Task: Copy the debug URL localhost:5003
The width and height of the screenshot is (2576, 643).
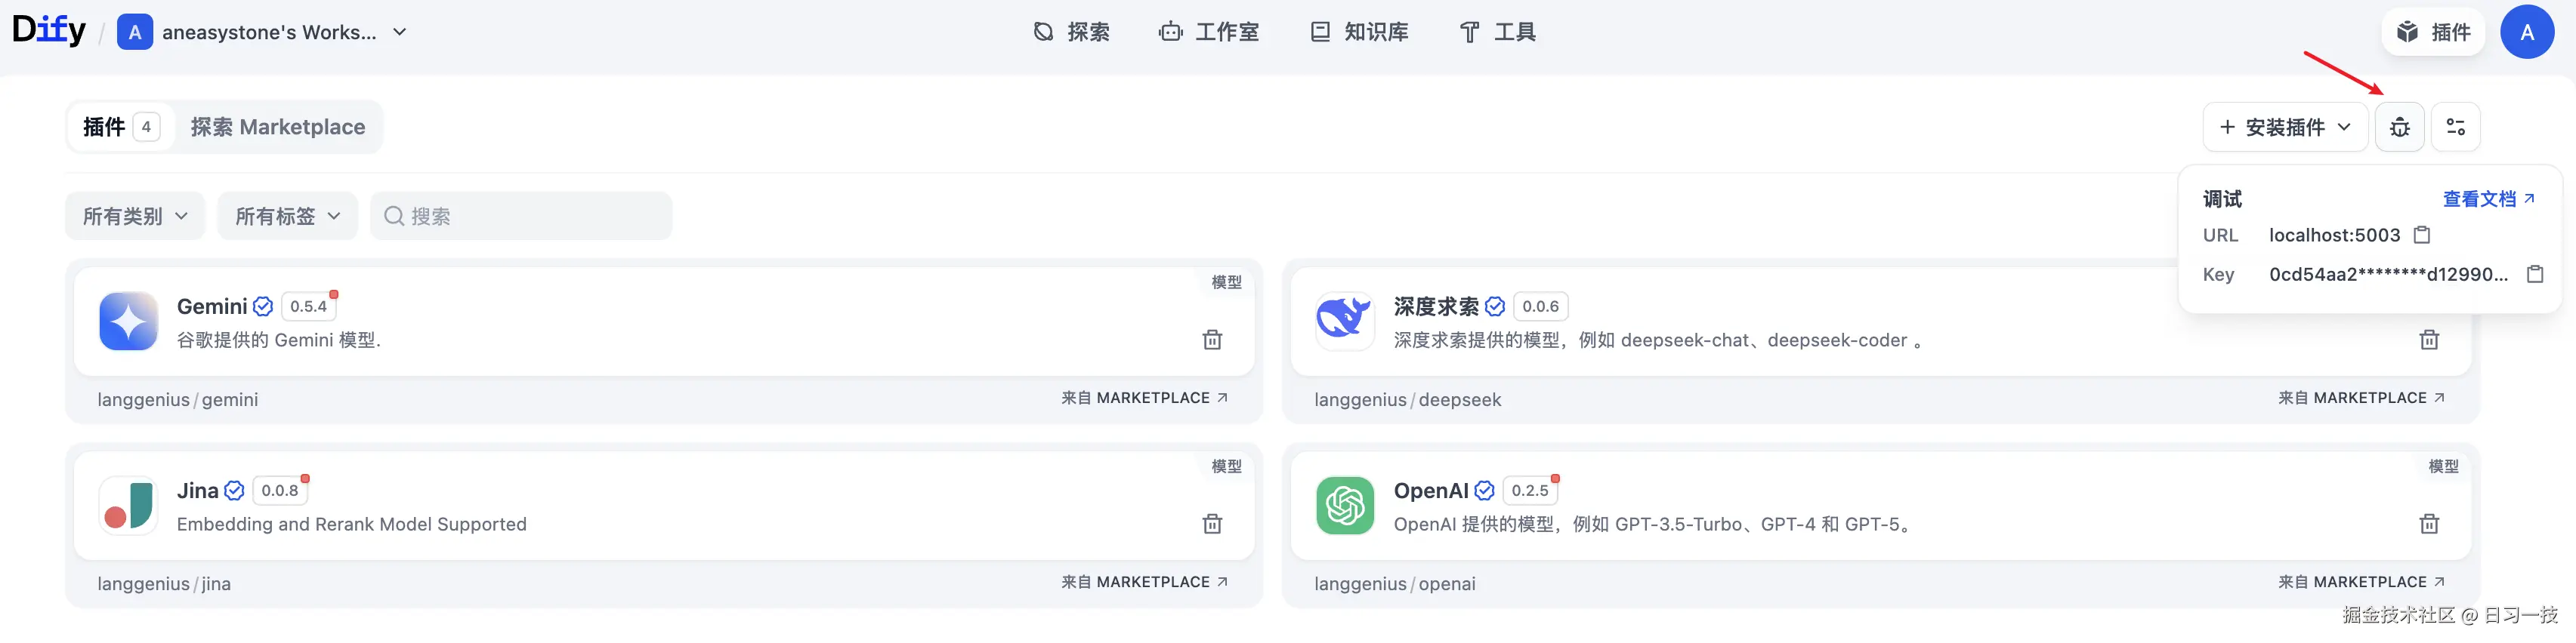Action: (2422, 235)
